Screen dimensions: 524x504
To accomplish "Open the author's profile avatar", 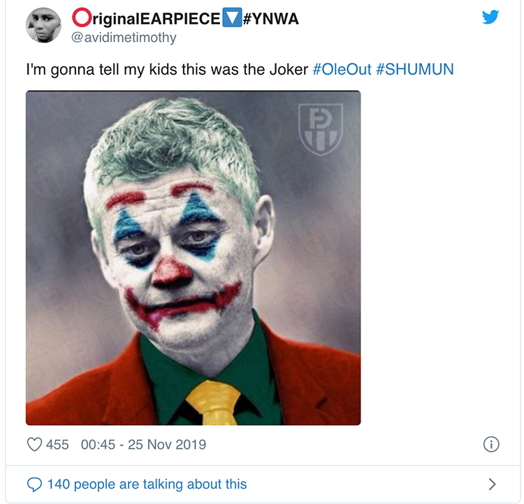I will (43, 26).
